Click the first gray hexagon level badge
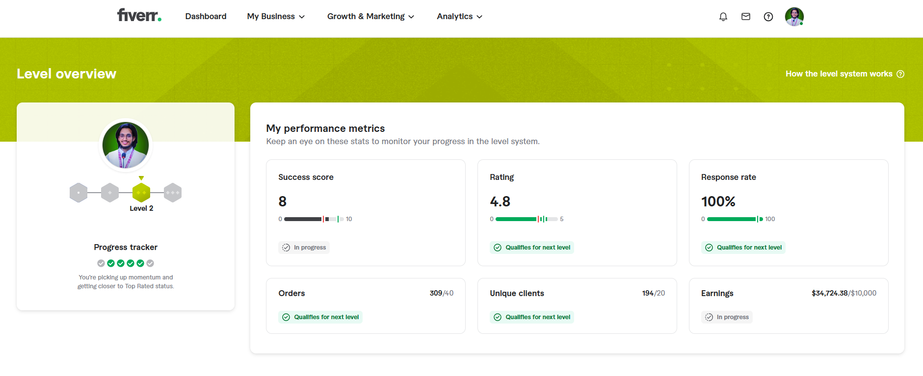923x376 pixels. 79,193
